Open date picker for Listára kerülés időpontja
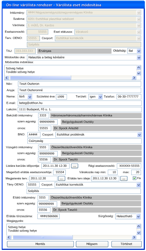146x251 pixels. pyautogui.click(x=75, y=166)
